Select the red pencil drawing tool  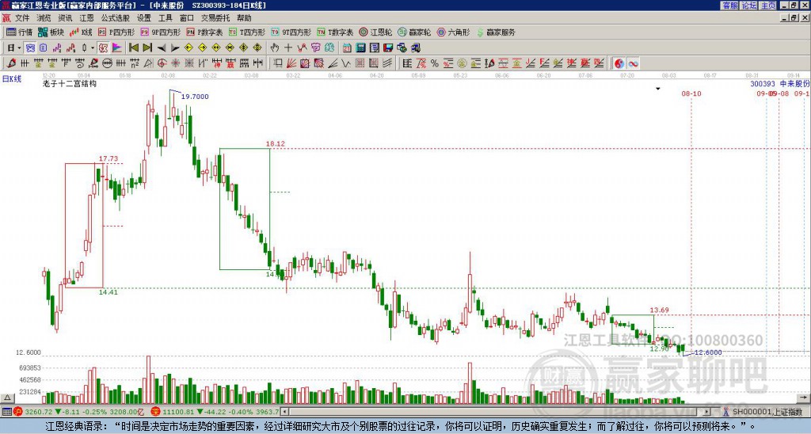[11, 63]
